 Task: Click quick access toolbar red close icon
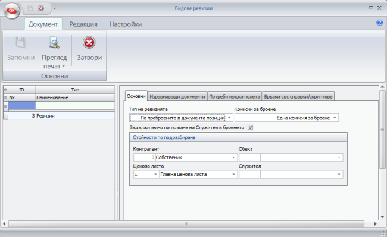point(40,8)
